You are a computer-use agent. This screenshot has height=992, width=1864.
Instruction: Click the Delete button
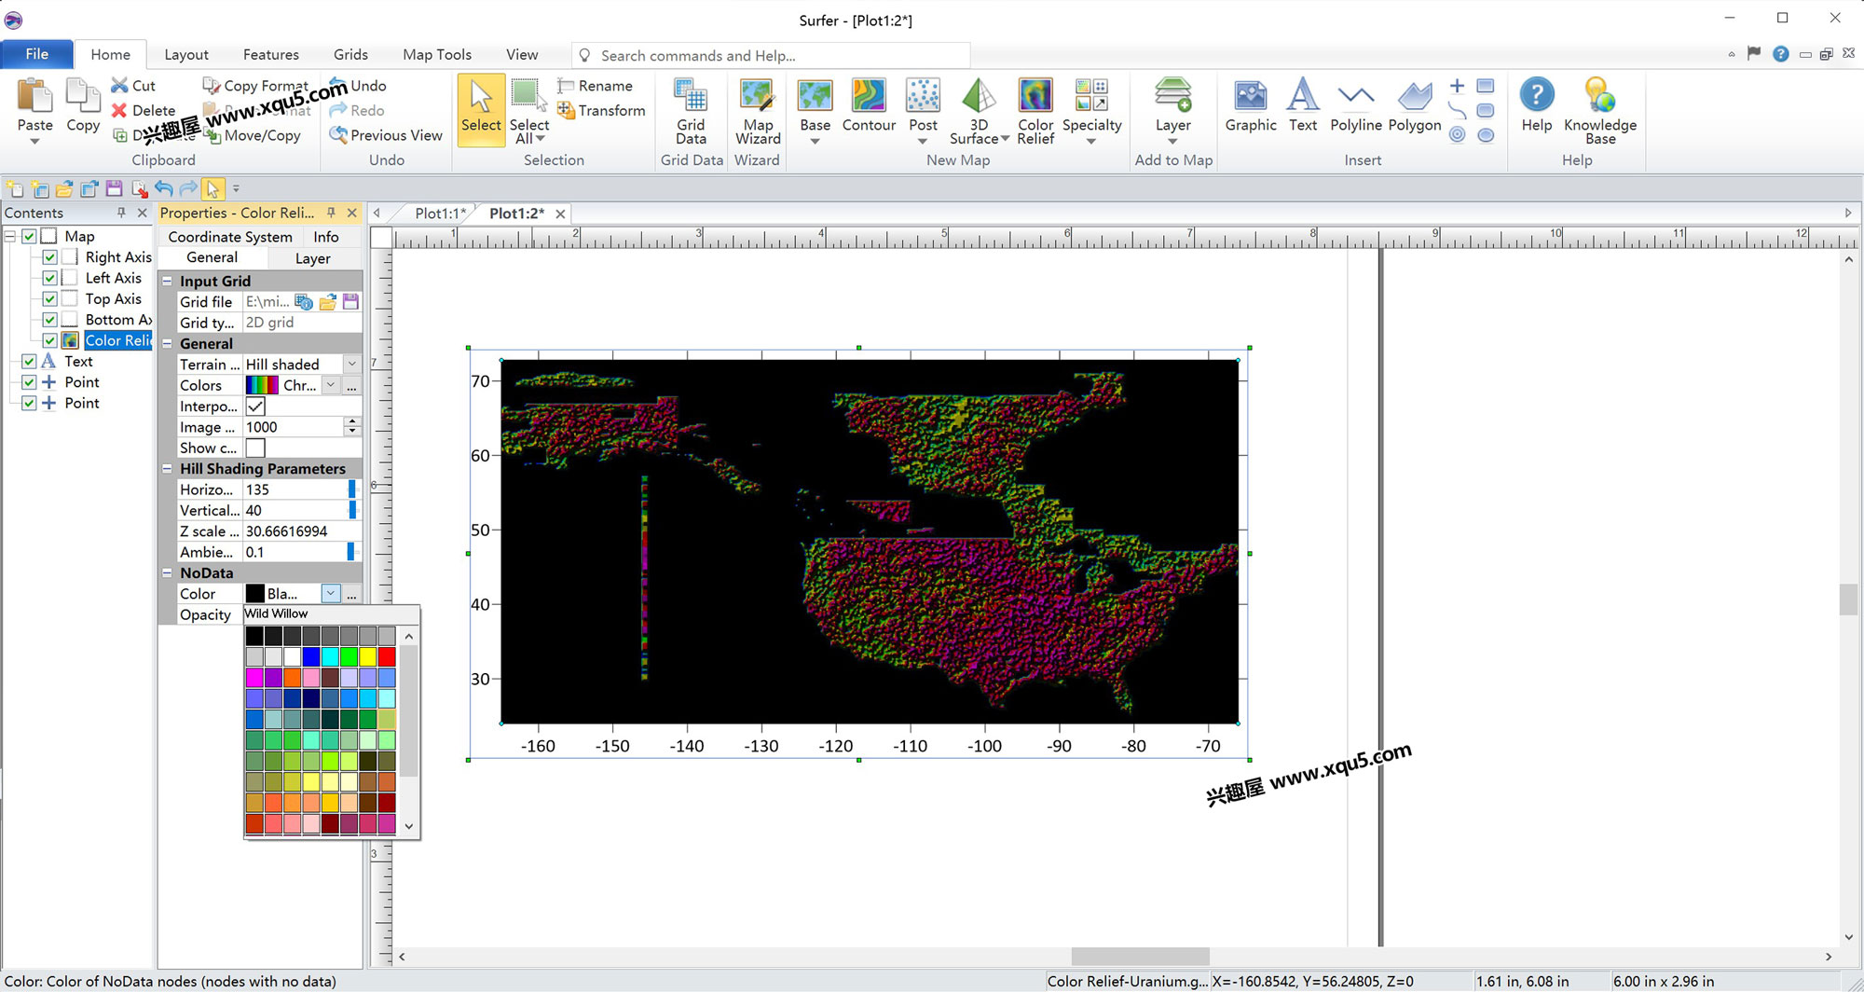[x=144, y=110]
